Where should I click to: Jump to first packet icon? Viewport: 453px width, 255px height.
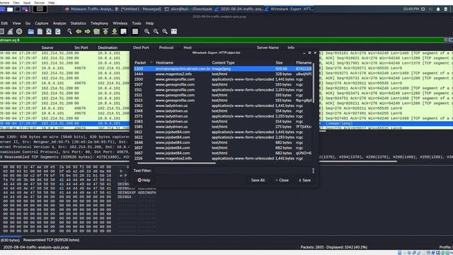point(105,31)
